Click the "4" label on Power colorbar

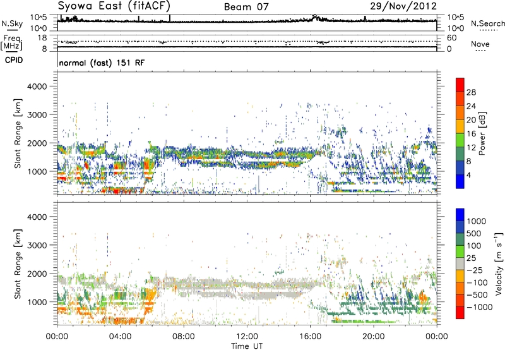point(468,175)
